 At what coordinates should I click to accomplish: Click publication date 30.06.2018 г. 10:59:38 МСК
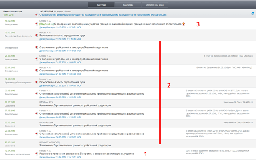coord(60,97)
